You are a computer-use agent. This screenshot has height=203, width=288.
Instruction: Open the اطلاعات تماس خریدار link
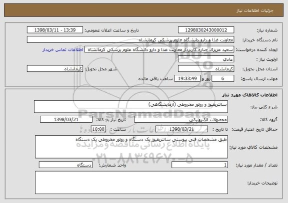click(x=62, y=50)
